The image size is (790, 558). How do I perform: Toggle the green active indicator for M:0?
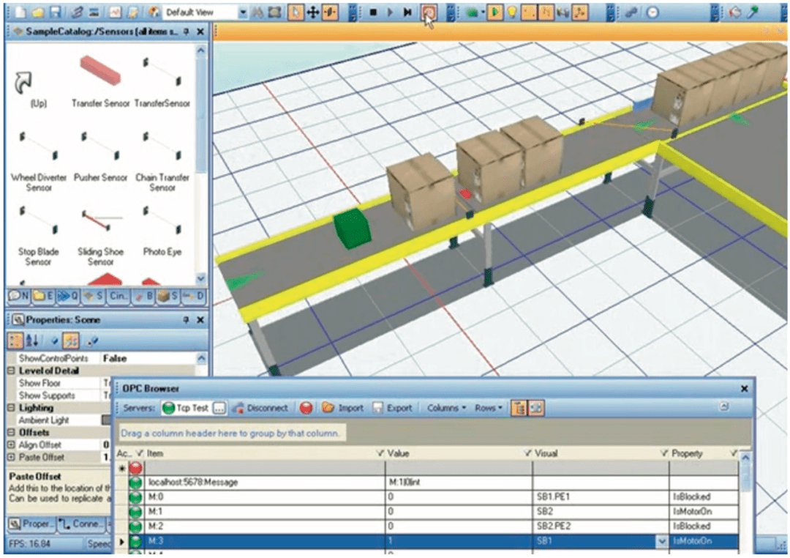tap(135, 497)
